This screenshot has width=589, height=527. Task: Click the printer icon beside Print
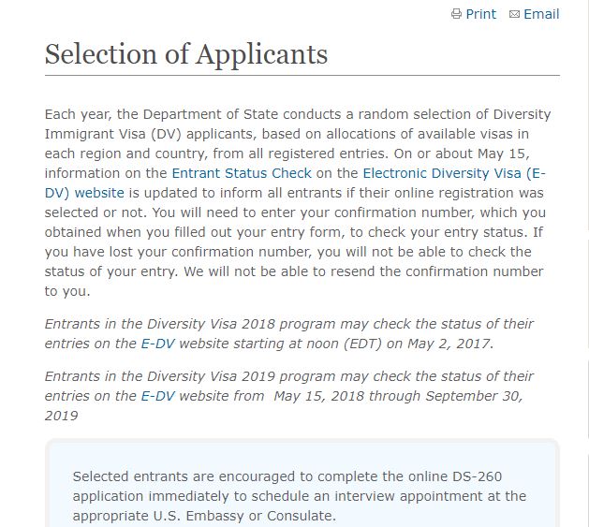456,14
